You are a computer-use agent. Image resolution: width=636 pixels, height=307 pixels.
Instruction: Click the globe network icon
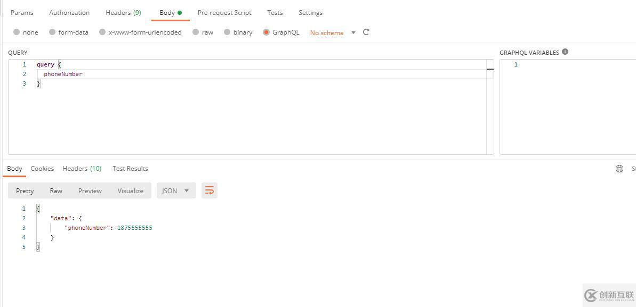click(619, 169)
